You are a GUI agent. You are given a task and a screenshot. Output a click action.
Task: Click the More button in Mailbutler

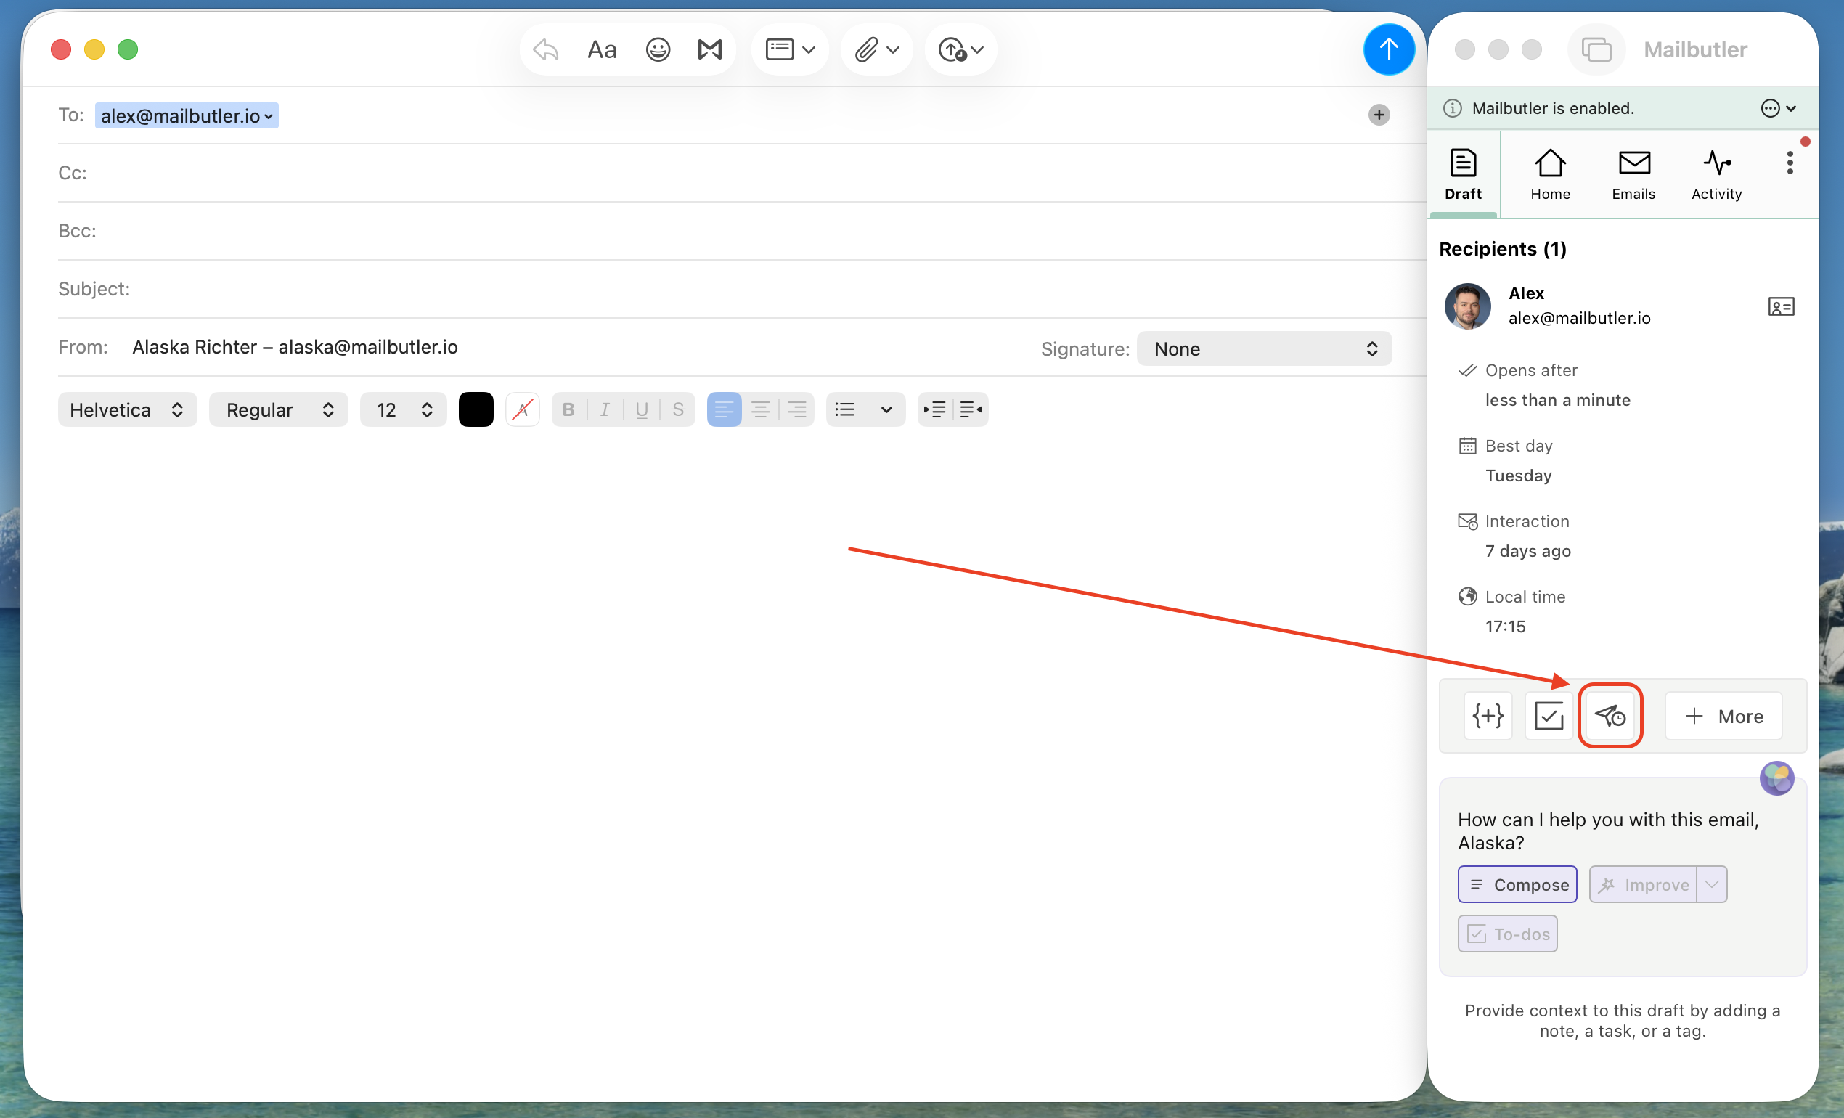tap(1723, 716)
